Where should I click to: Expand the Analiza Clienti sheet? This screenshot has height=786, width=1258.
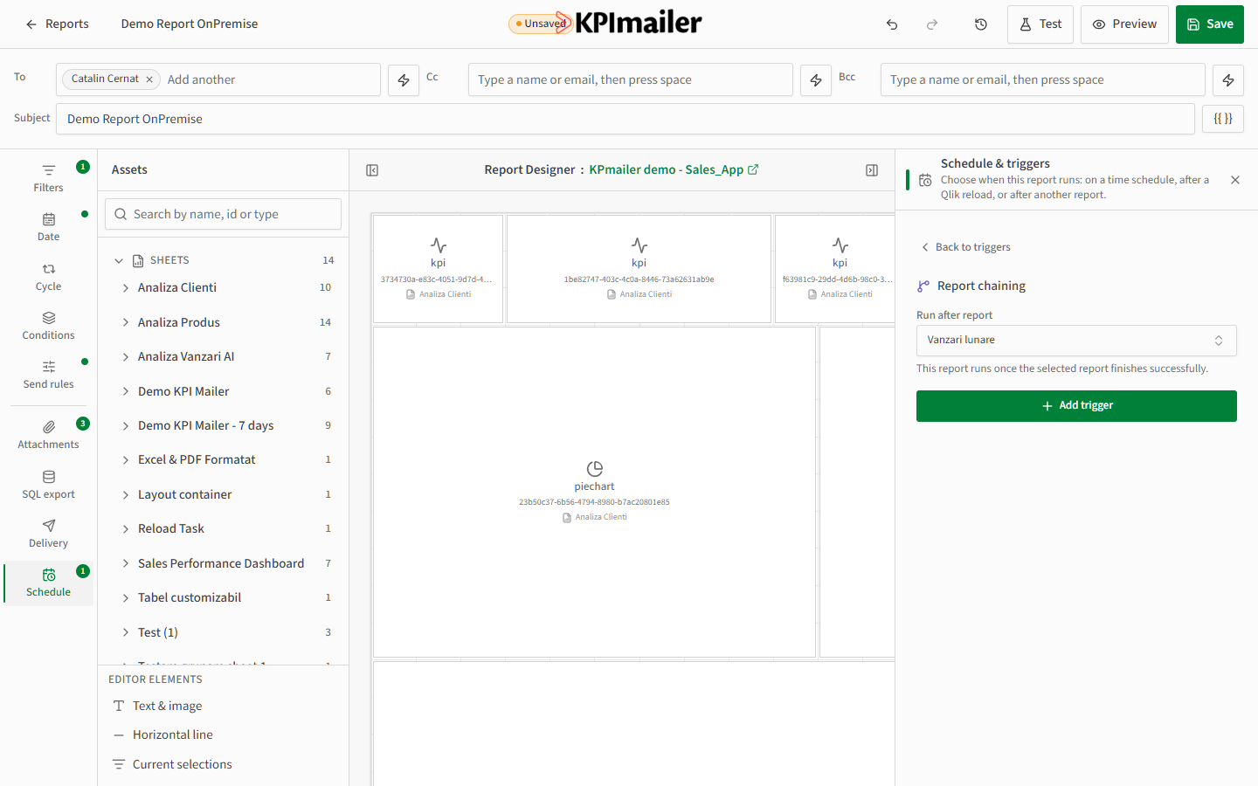126,288
